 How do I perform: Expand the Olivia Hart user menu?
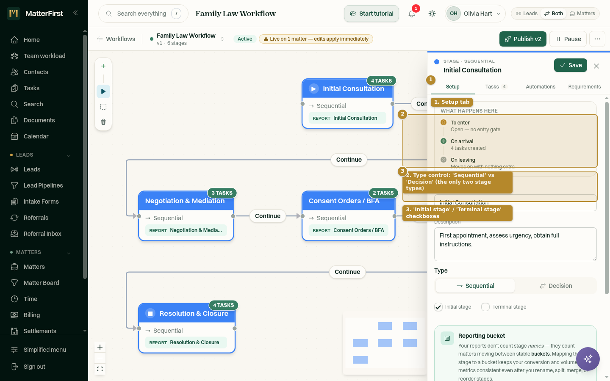click(475, 14)
